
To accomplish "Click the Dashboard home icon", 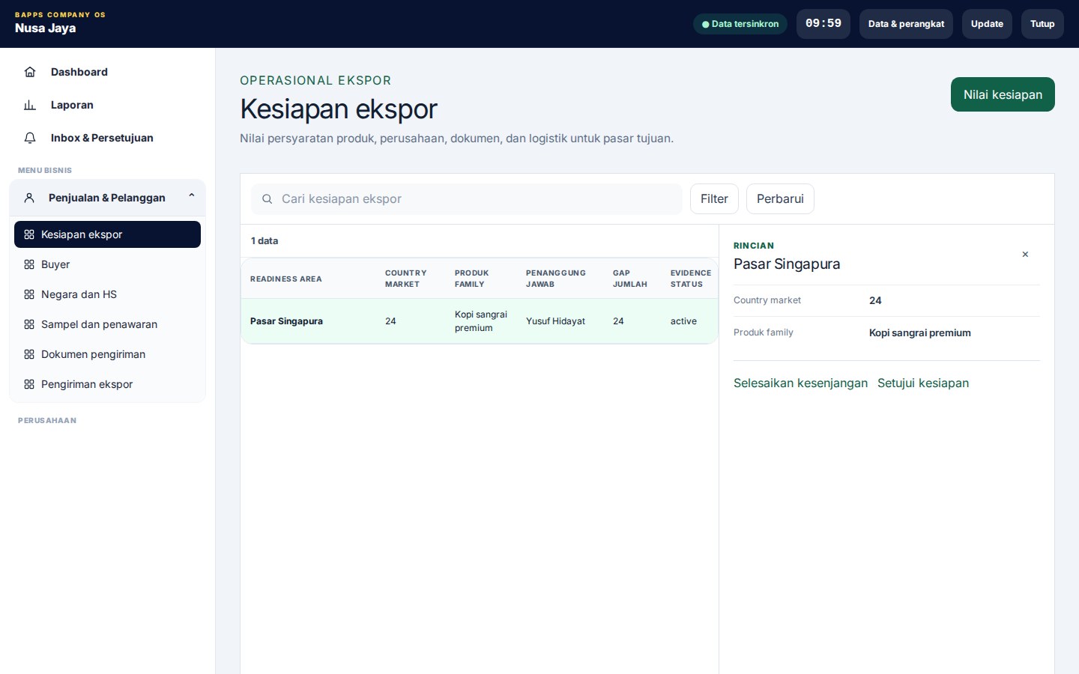I will [30, 72].
